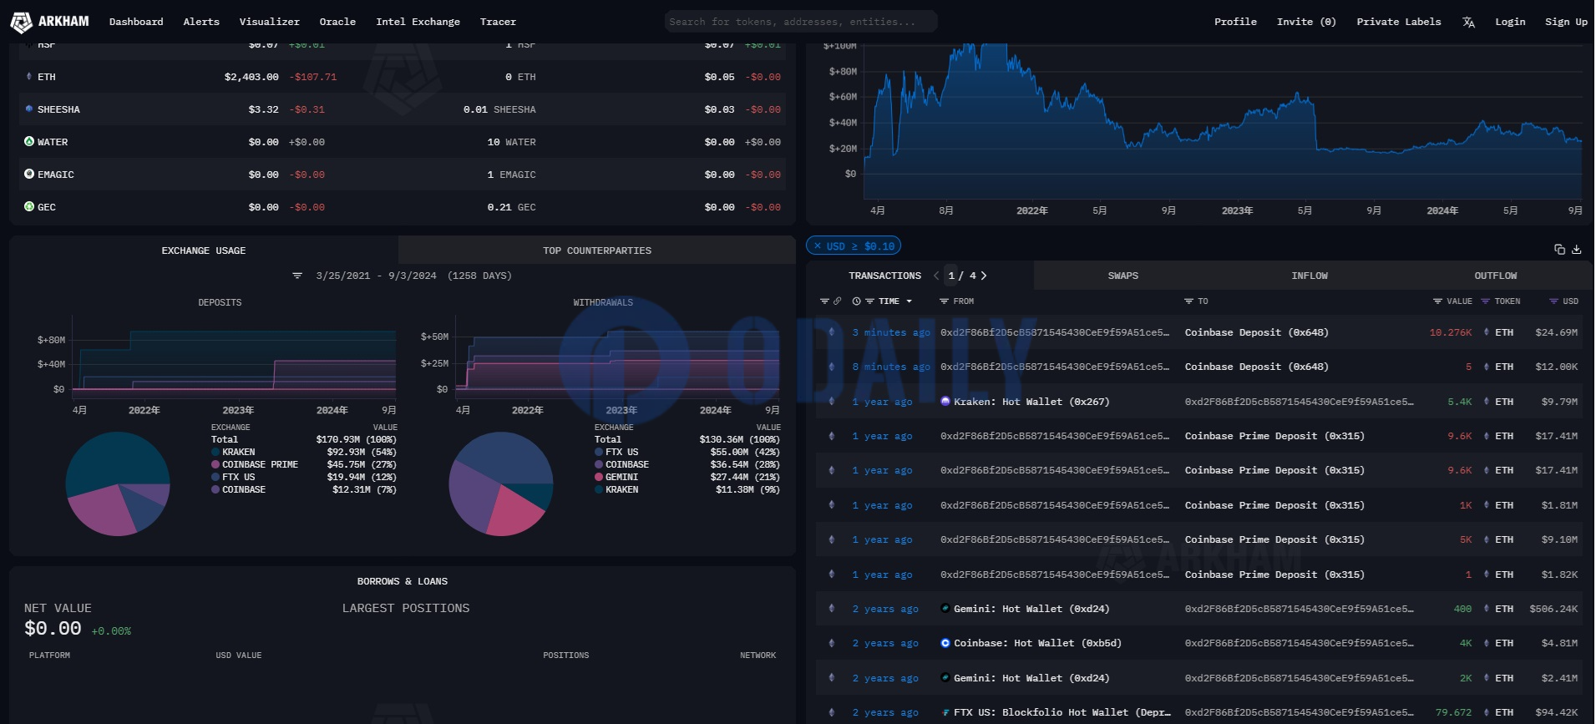Screen dimensions: 1596x724
Task: Click the date range filter icon
Action: click(x=297, y=276)
